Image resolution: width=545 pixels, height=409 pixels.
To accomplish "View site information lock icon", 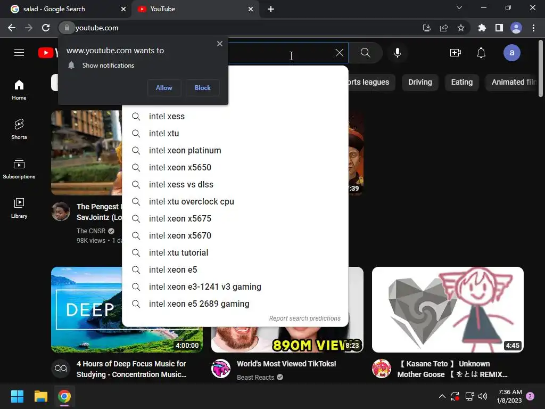I will [x=67, y=28].
